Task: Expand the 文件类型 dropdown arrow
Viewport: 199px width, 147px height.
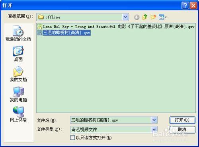Action: coord(154,129)
